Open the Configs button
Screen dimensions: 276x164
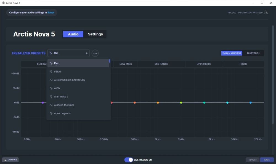10,160
